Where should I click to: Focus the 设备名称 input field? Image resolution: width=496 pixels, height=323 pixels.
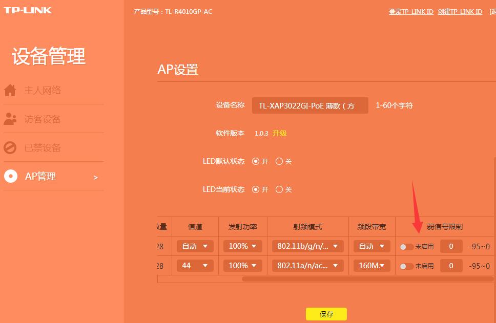310,105
